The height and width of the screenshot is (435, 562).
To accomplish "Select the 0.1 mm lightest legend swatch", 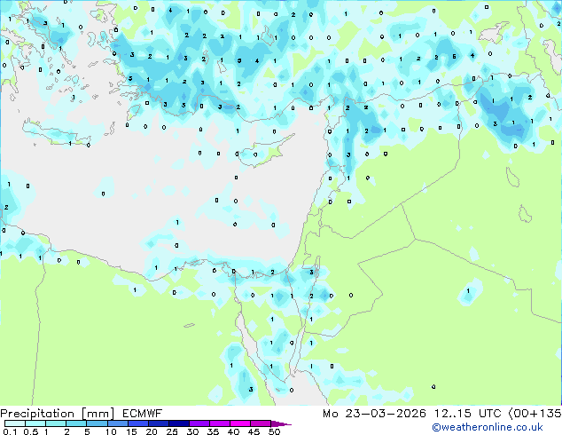I will point(15,423).
